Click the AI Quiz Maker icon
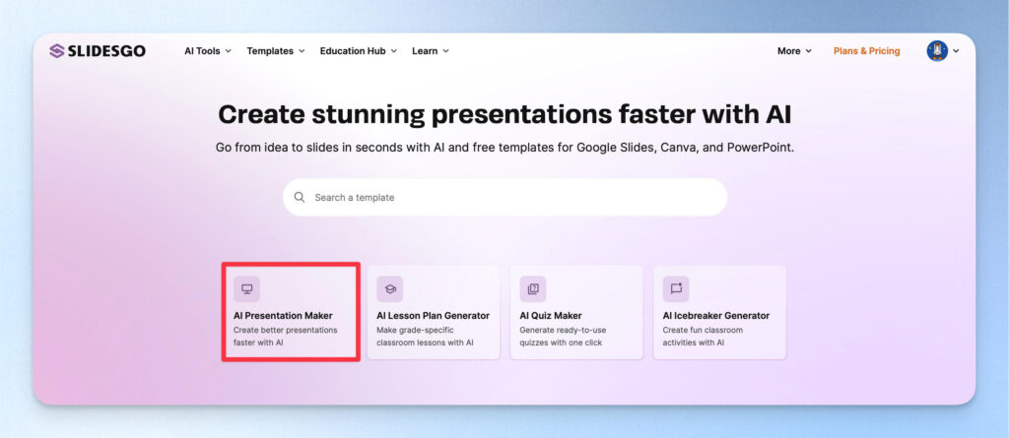Viewport: 1009px width, 438px height. tap(533, 288)
